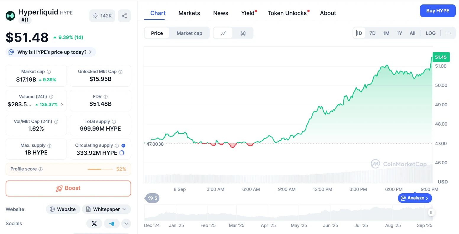The height and width of the screenshot is (234, 459).
Task: Select the candlestick chart view icon
Action: 243,33
